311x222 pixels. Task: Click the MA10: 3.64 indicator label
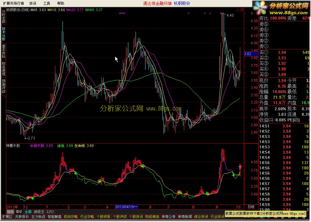[x=56, y=10]
